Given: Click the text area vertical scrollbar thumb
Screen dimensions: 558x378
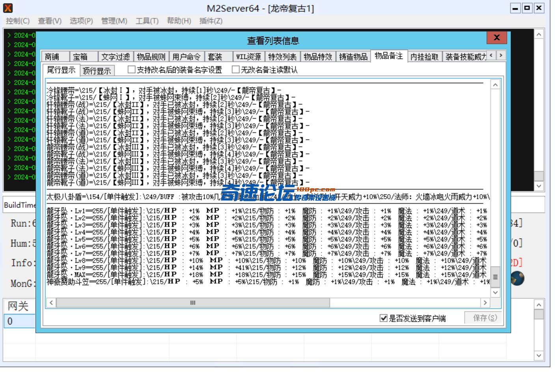Looking at the screenshot, I should tap(495, 277).
